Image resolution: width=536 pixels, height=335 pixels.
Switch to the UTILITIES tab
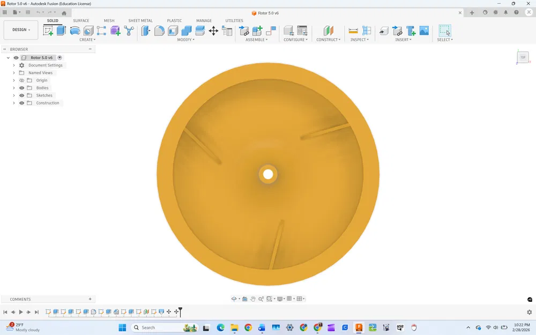pyautogui.click(x=234, y=20)
